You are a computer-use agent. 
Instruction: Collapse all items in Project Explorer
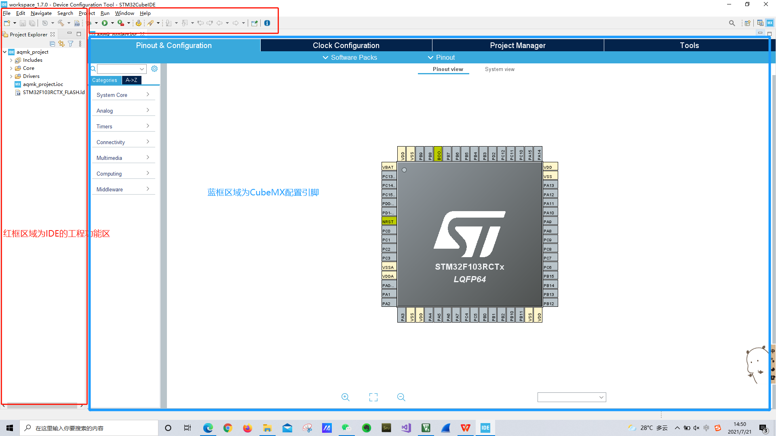[x=53, y=44]
